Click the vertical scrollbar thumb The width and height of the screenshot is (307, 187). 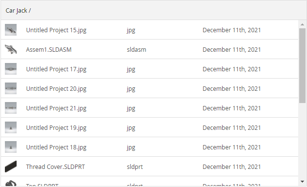point(302,65)
